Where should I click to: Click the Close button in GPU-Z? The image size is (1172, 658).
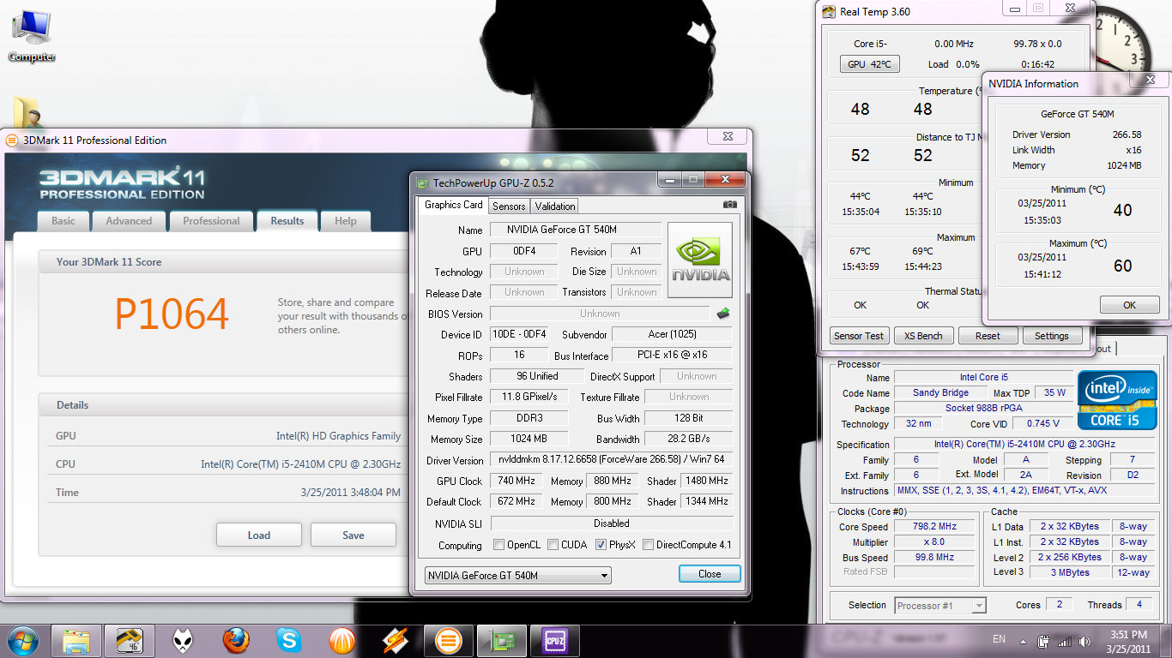[710, 574]
